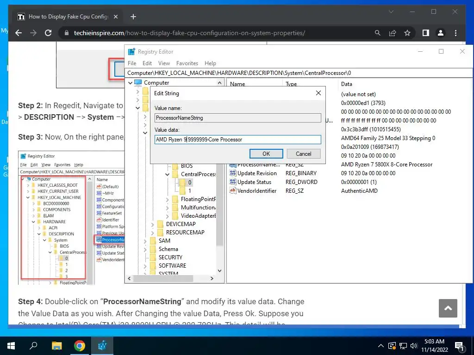Select the VendorIdentifier string value icon
This screenshot has height=355, width=474.
pos(232,190)
